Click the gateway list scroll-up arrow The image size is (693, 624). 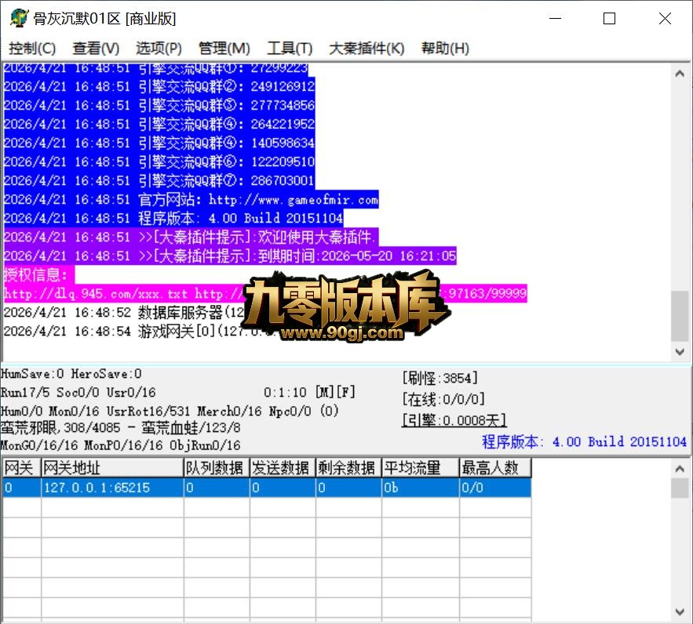tap(680, 469)
